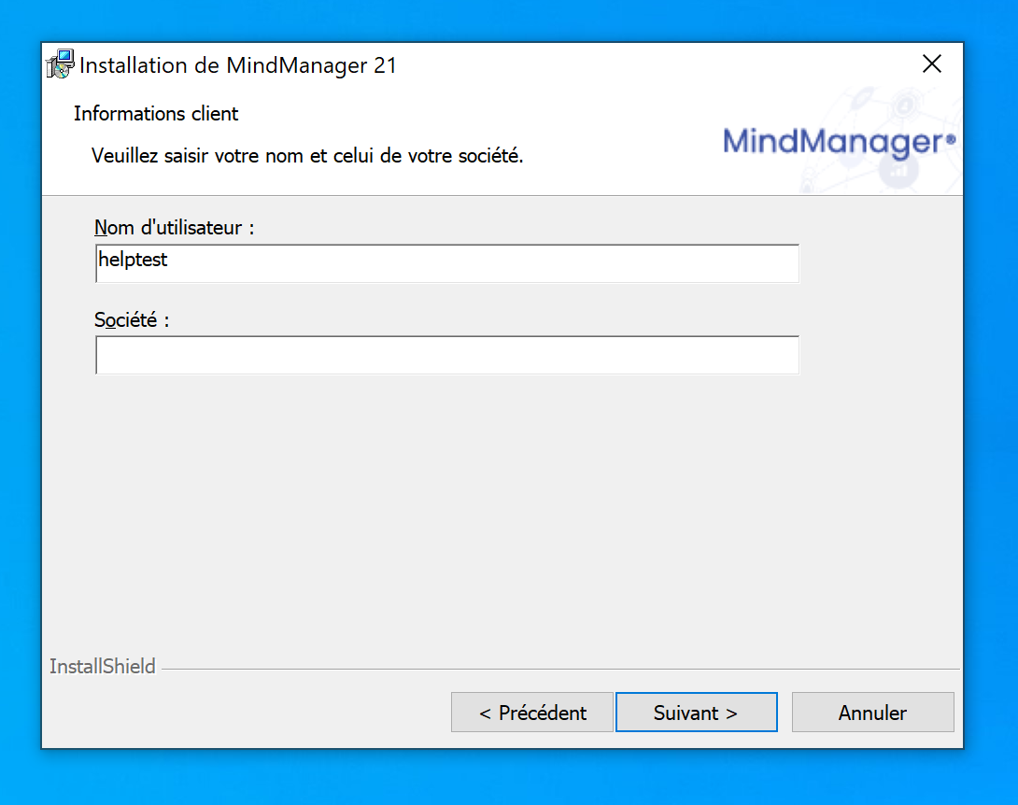The width and height of the screenshot is (1018, 805).
Task: Click the "Installation de MindManager 21" title text
Action: (238, 65)
